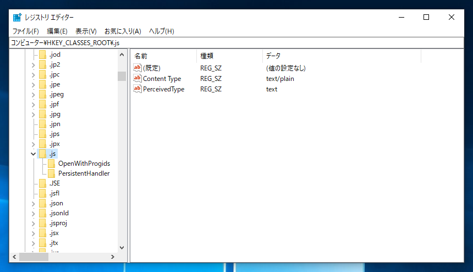Click the Registry Editor app icon in title bar
Image resolution: width=473 pixels, height=272 pixels.
(17, 17)
